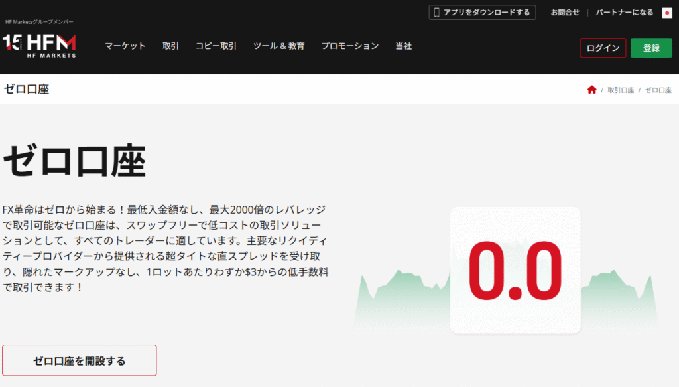This screenshot has width=679, height=387.
Task: Click the HFM Markets logo
Action: point(40,46)
